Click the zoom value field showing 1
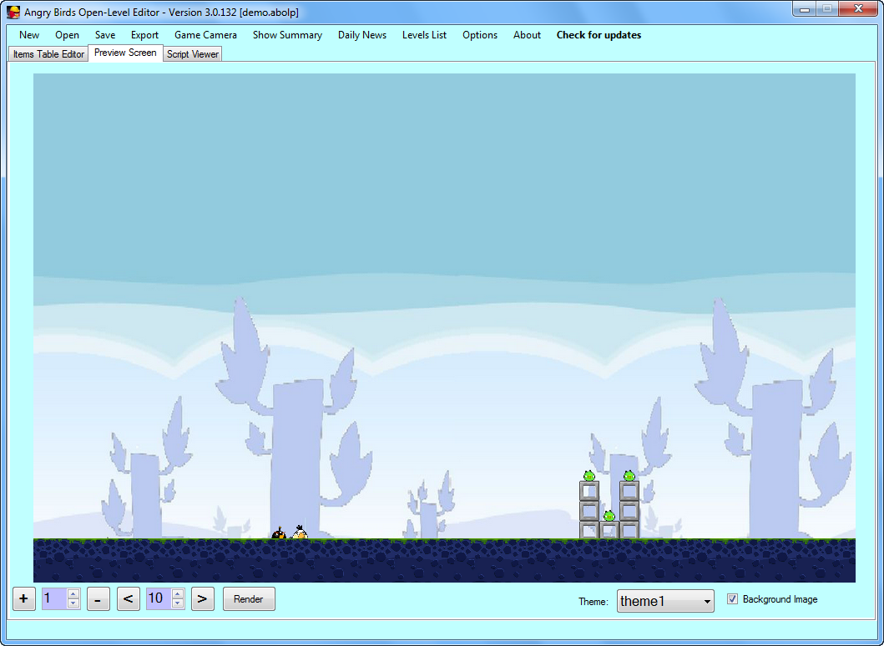 tap(55, 598)
